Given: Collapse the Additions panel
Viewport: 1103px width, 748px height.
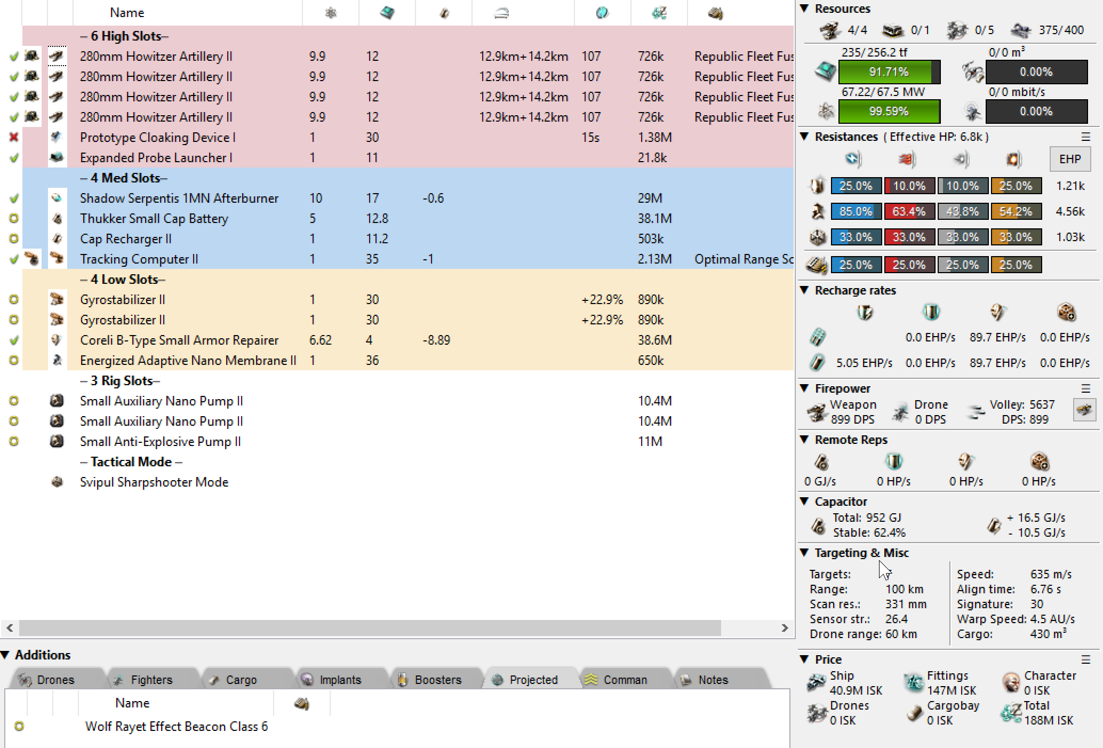Looking at the screenshot, I should [x=5, y=655].
